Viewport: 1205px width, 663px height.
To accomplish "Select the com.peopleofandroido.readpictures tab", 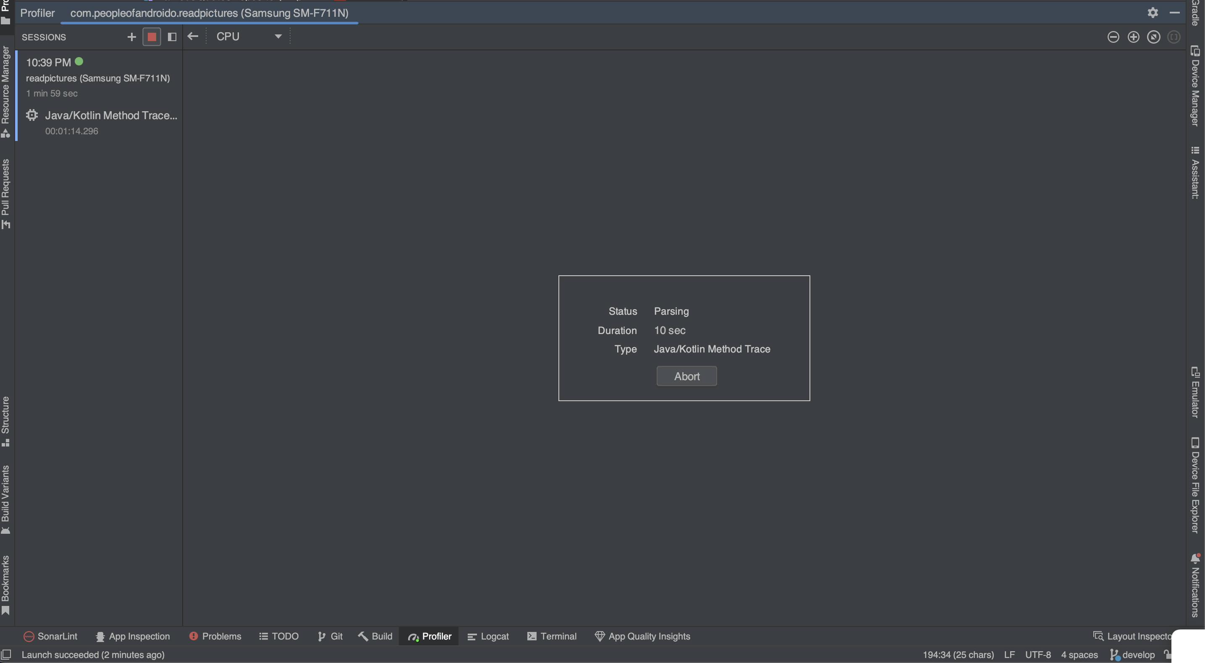I will pos(209,13).
